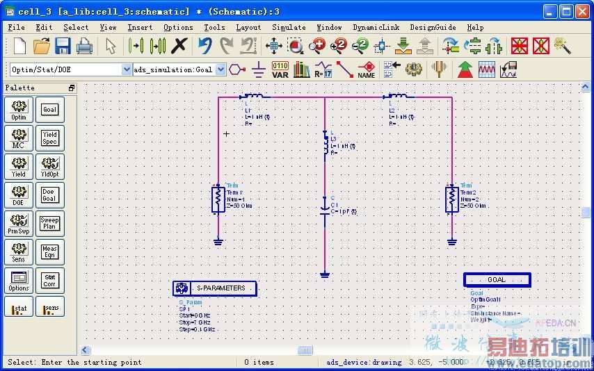Click the 'Stop=7 GHz' parameter text
Viewport: 594px width, 371px height.
coord(195,322)
